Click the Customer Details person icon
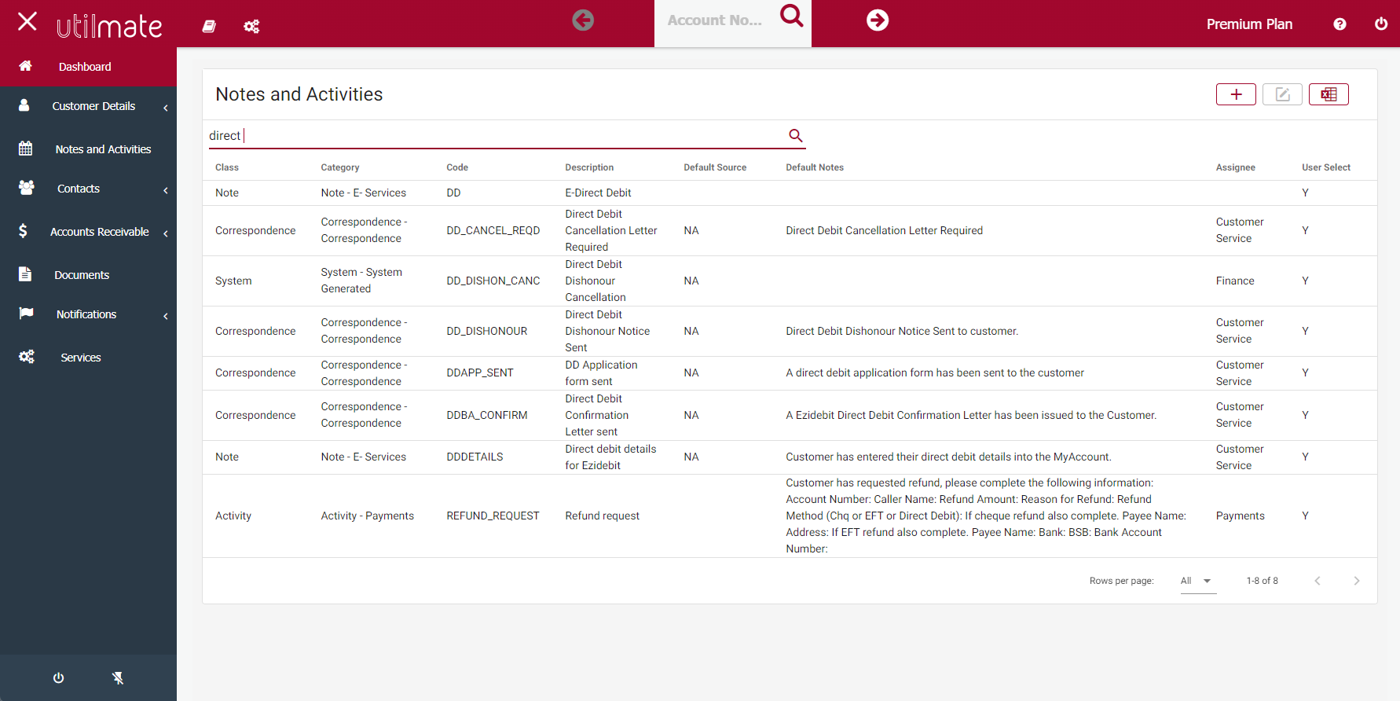Screen dimensions: 1400x701 coord(24,105)
